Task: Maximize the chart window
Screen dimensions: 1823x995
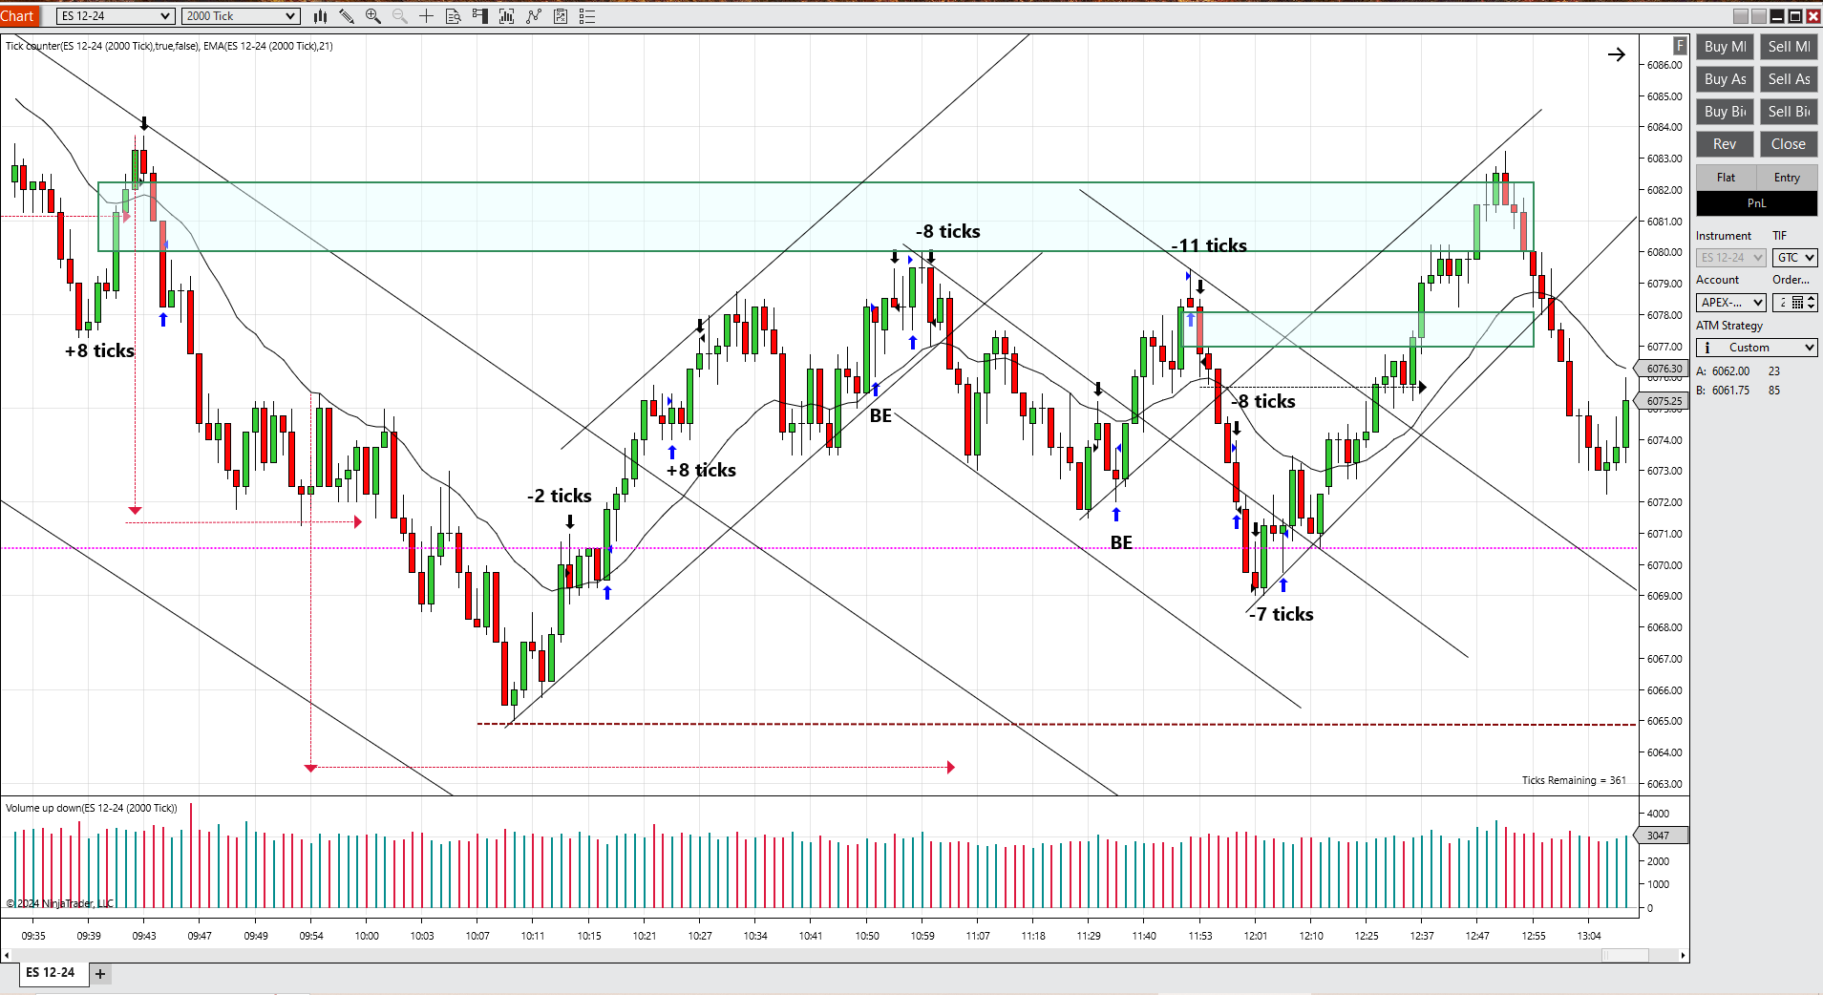Action: point(1795,16)
